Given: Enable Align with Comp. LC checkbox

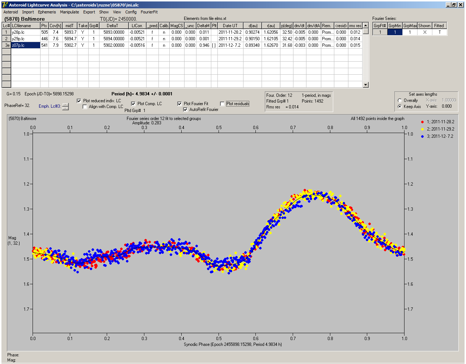Looking at the screenshot, I should click(85, 107).
